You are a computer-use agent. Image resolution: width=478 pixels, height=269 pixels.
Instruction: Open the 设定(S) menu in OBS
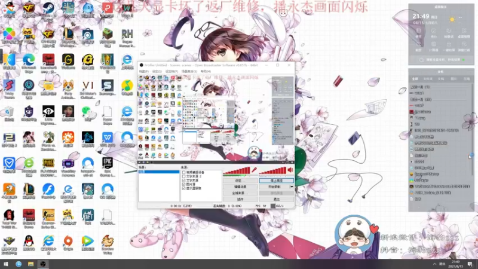coord(157,71)
